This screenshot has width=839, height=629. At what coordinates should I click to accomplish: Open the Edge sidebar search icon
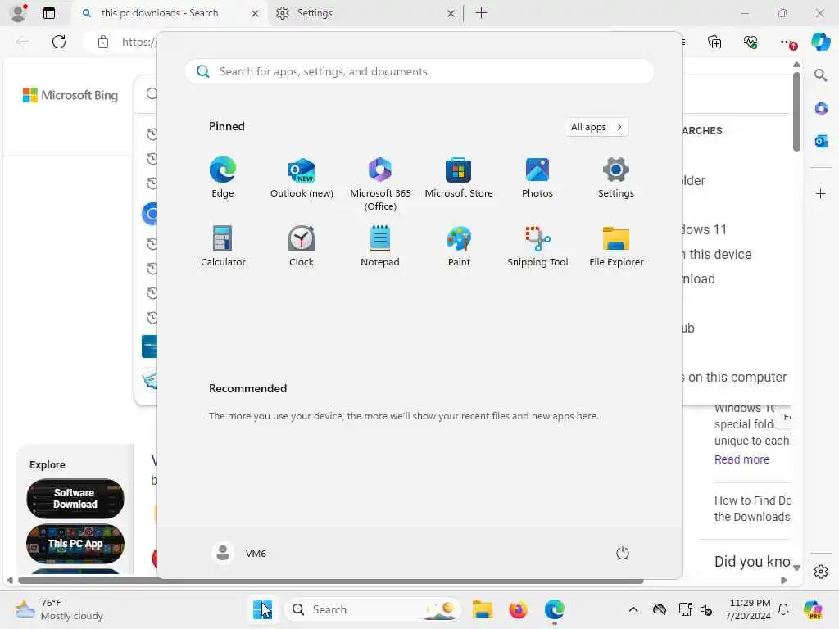821,75
